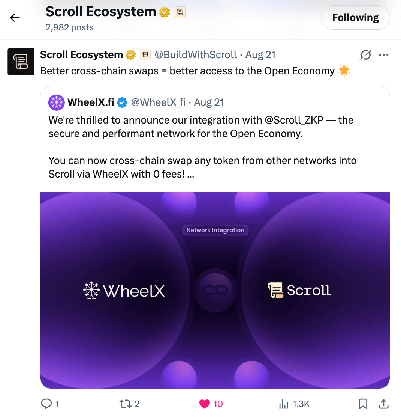This screenshot has width=401, height=419.
Task: Toggle bookmark on this post
Action: click(363, 404)
